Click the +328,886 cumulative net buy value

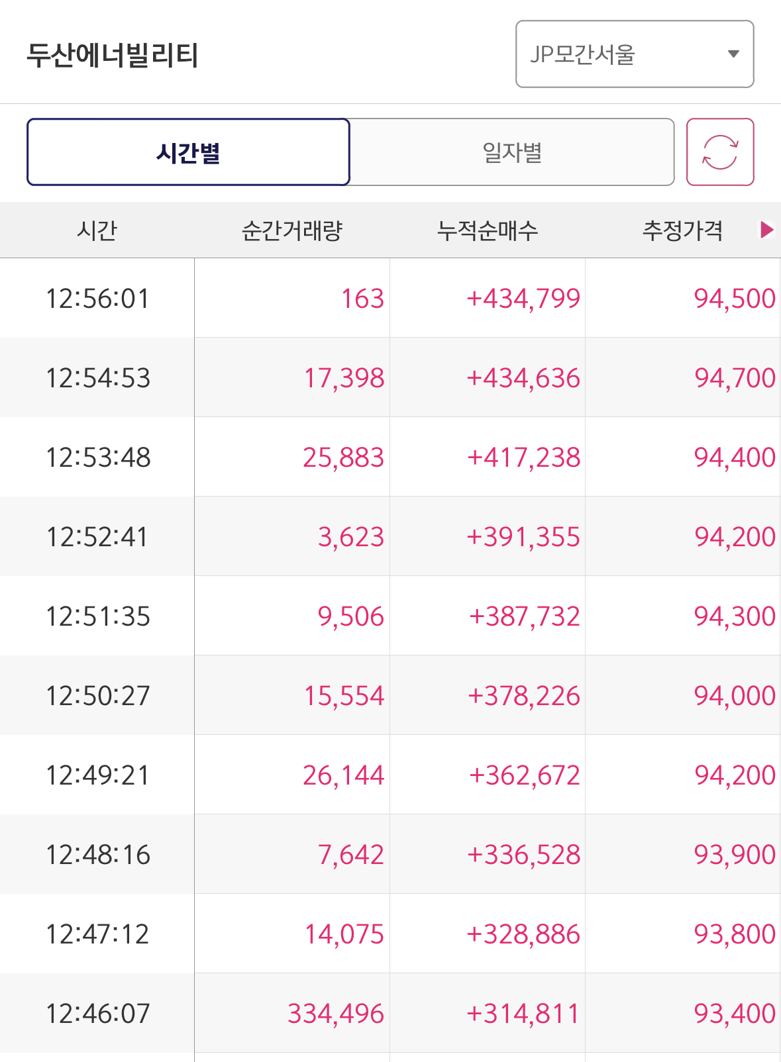tap(523, 934)
